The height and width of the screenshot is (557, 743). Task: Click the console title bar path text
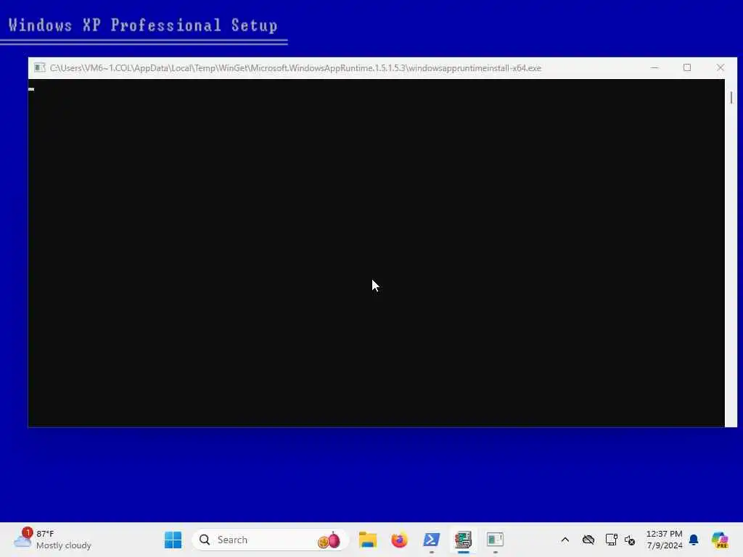pos(296,67)
